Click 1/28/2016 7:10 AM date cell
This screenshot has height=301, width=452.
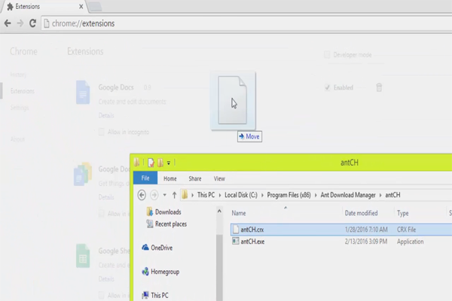366,230
